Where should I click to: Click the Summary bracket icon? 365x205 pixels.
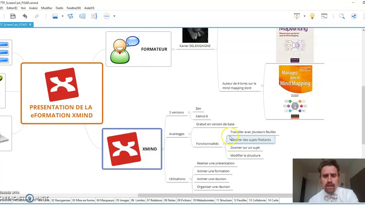tap(94, 16)
